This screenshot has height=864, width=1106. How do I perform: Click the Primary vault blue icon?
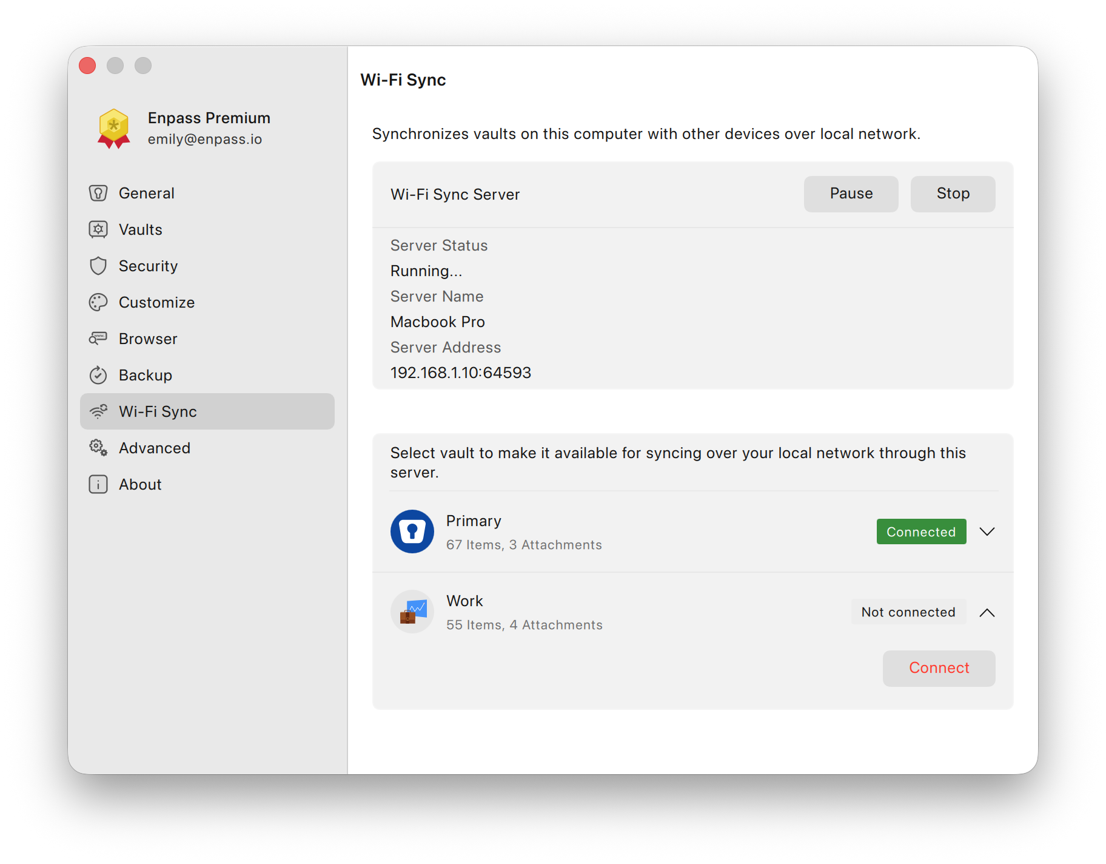[412, 532]
